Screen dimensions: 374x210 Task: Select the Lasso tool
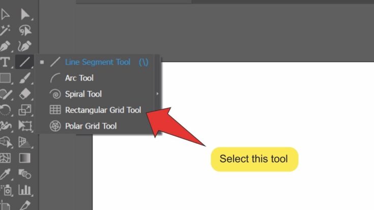[x=25, y=31]
